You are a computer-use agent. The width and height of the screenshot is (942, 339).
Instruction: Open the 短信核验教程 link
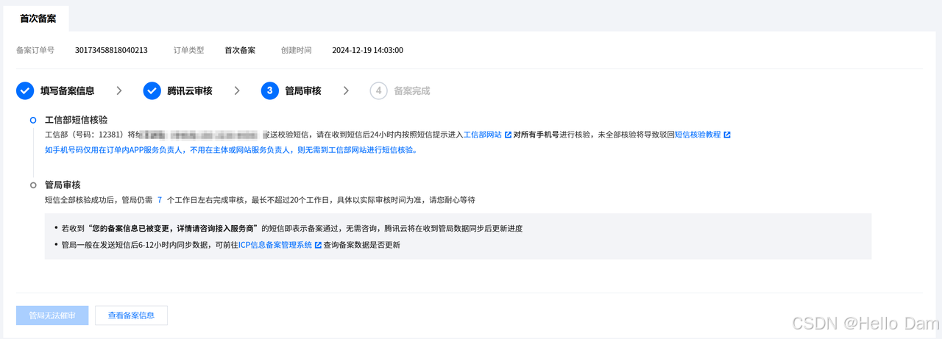tap(698, 135)
